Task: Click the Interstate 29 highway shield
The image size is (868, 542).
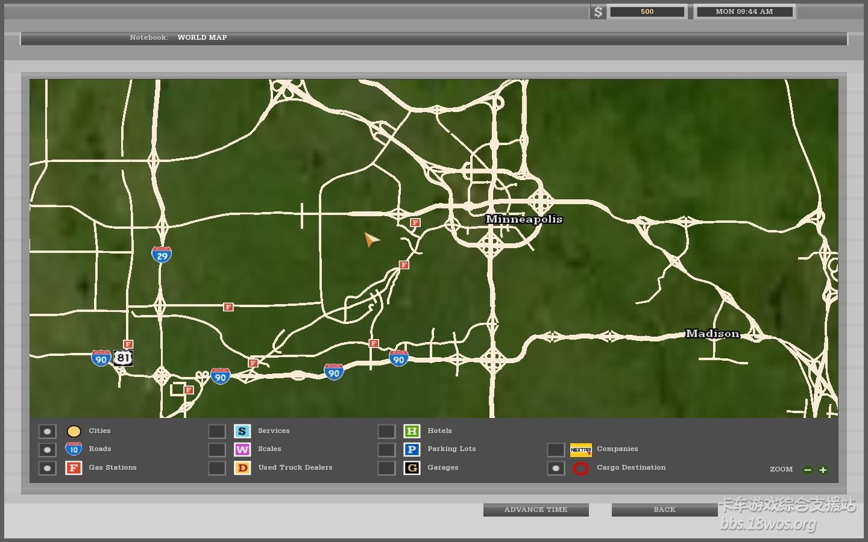Action: tap(162, 255)
